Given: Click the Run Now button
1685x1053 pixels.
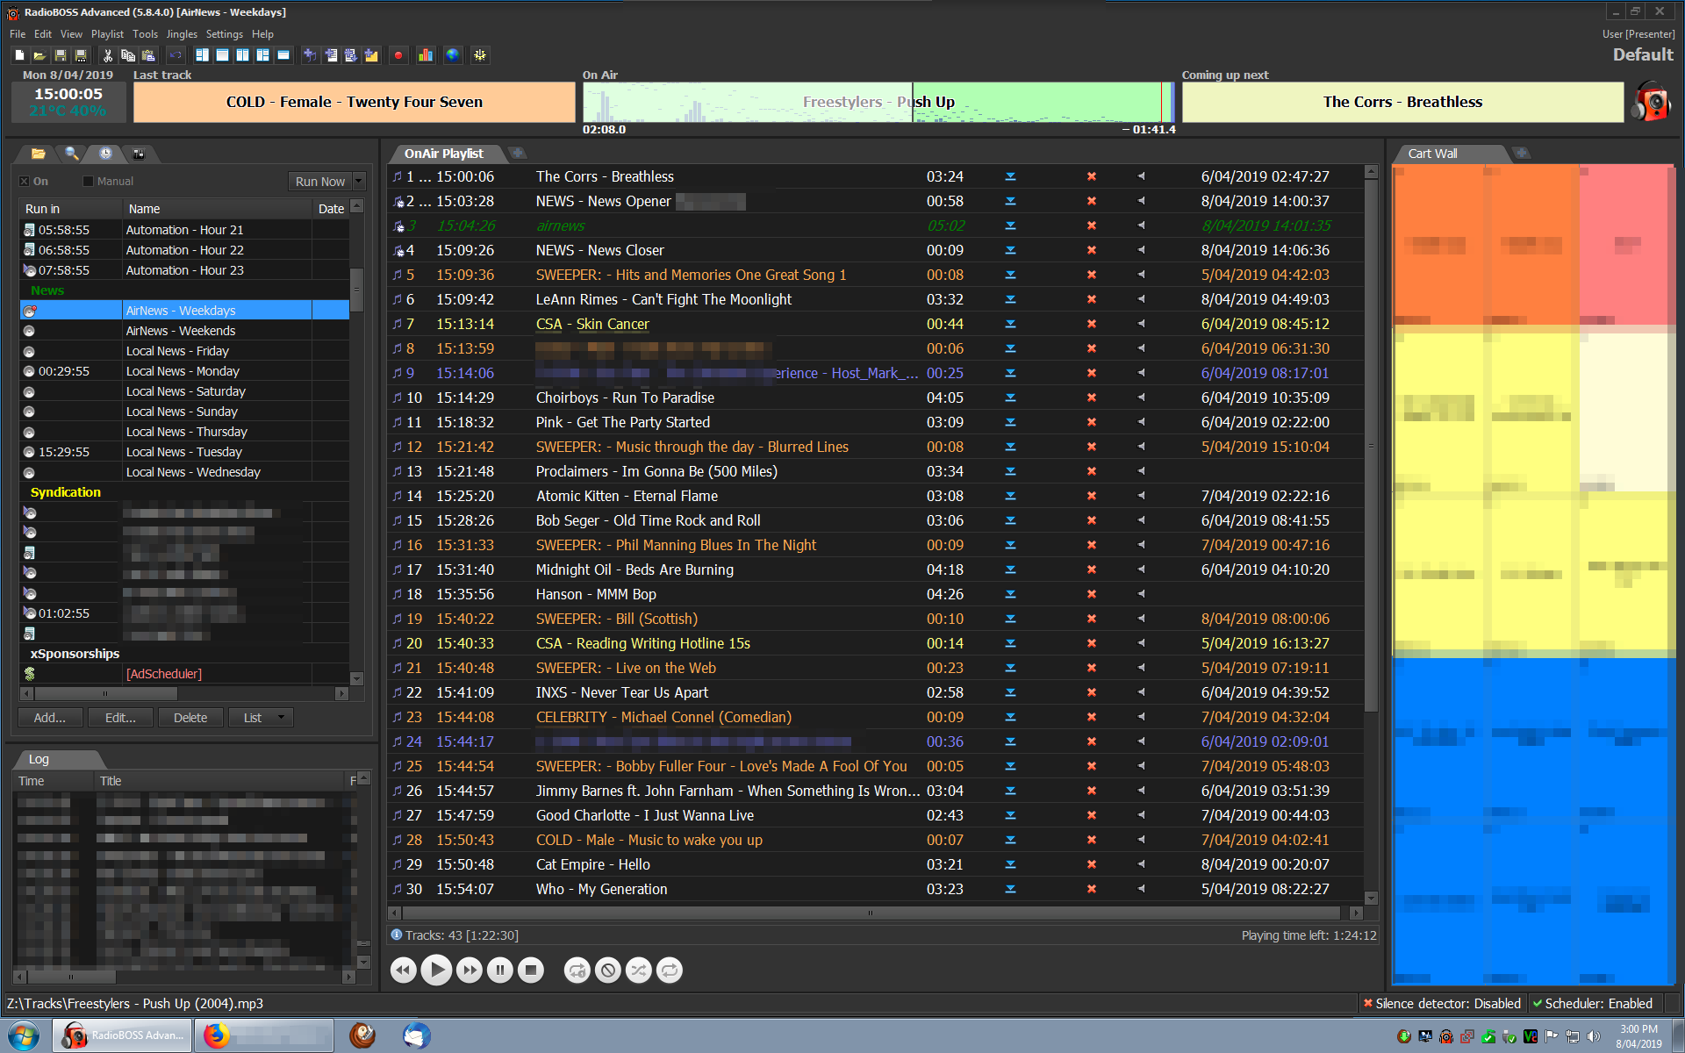Looking at the screenshot, I should [319, 182].
